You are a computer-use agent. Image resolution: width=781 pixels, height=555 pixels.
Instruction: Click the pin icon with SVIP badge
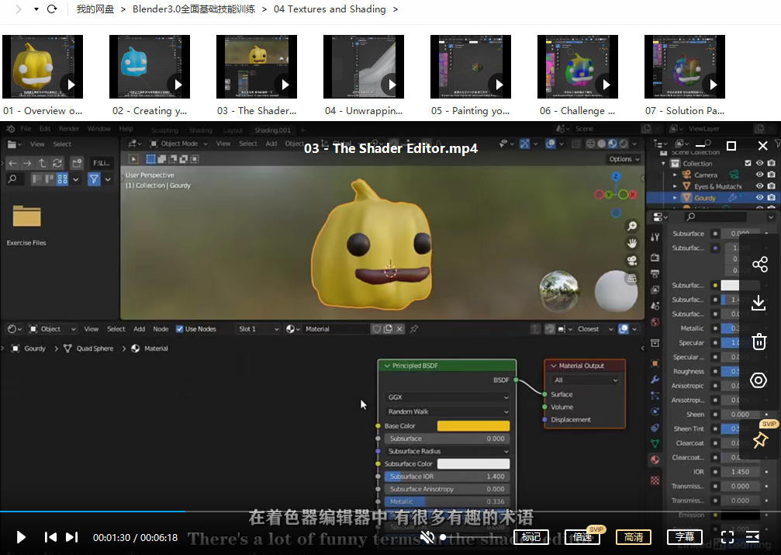(x=759, y=440)
